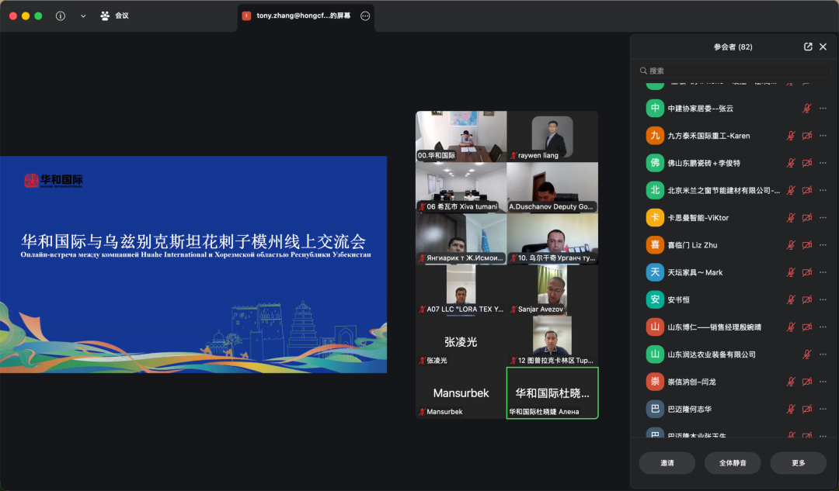Click camera-off icon of 崇信汭创-闫龙
This screenshot has width=839, height=491.
[807, 382]
